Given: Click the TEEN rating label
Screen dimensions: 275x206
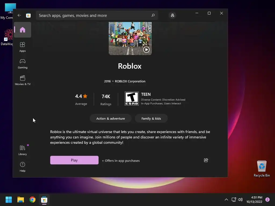Looking at the screenshot, I should pos(146,94).
